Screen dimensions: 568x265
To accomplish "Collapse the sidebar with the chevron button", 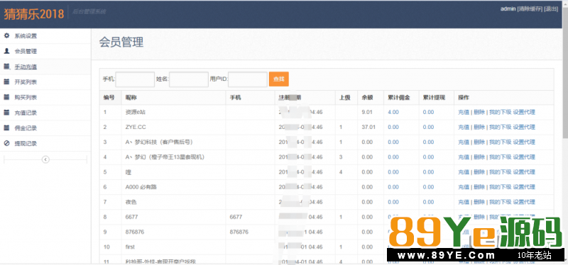I will click(x=45, y=159).
